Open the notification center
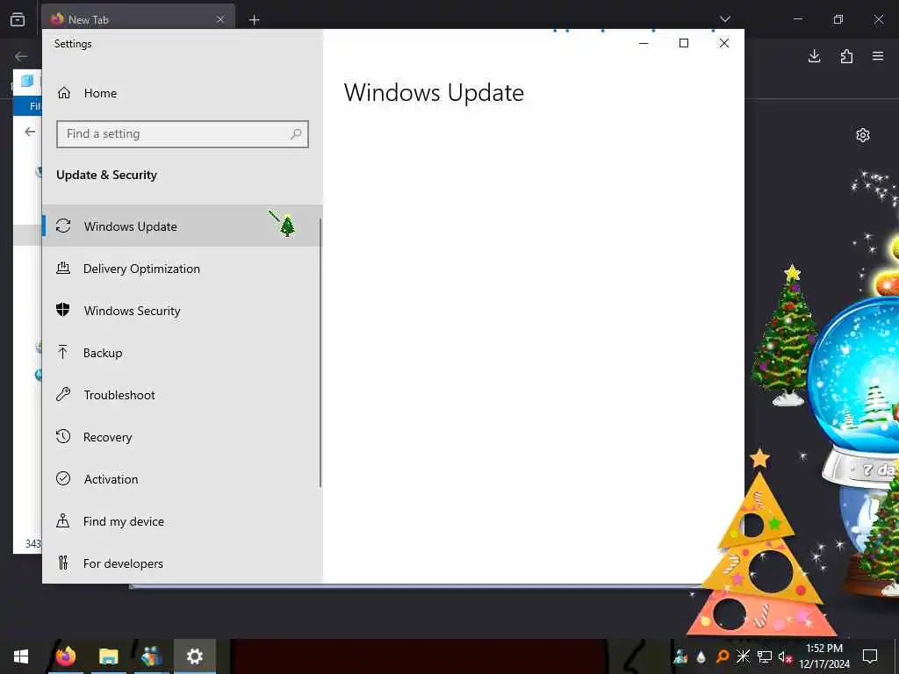 pyautogui.click(x=870, y=656)
